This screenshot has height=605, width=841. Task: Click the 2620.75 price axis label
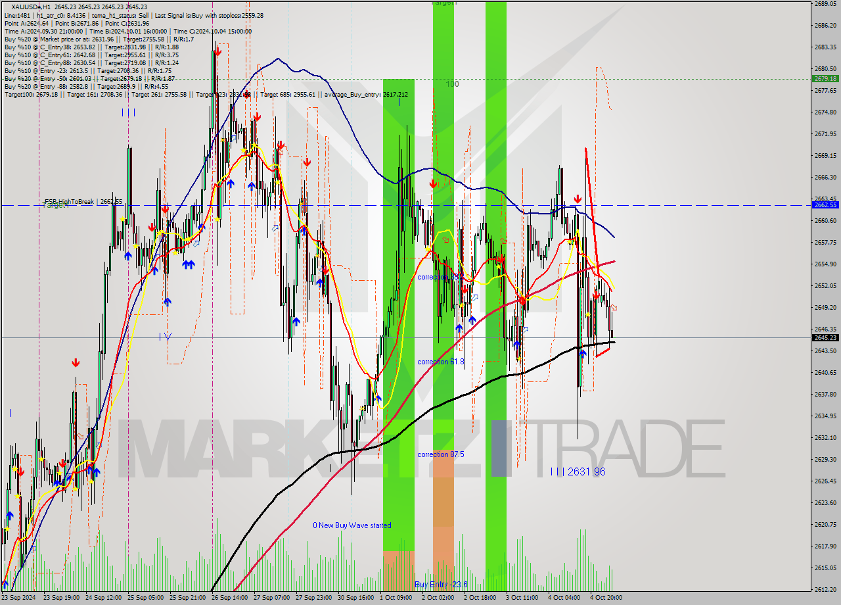pos(825,525)
